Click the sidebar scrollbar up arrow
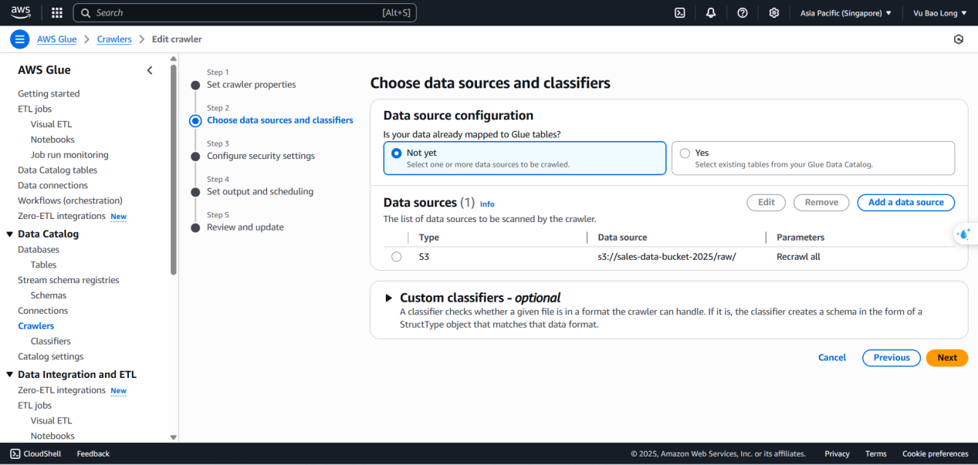Image resolution: width=978 pixels, height=465 pixels. click(174, 59)
